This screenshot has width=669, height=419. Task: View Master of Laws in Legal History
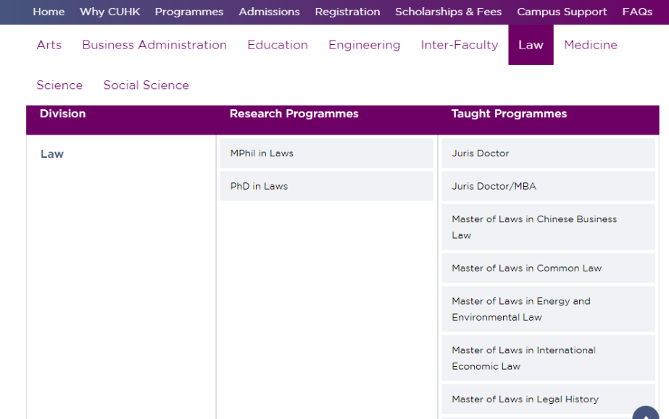click(525, 399)
